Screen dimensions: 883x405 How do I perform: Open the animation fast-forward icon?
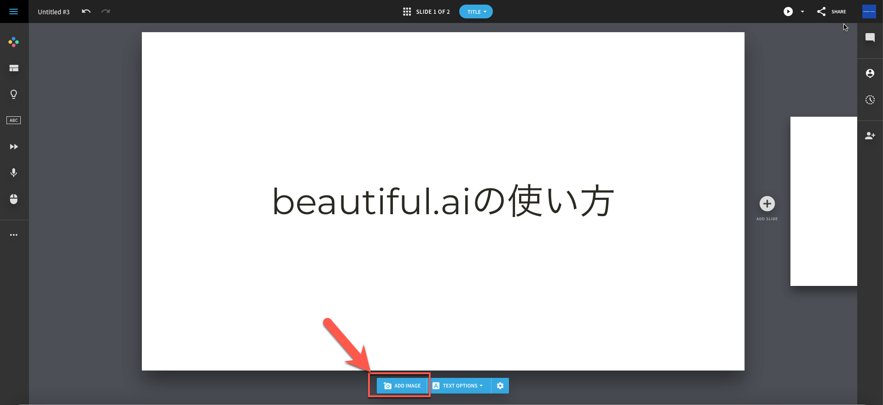(x=14, y=147)
